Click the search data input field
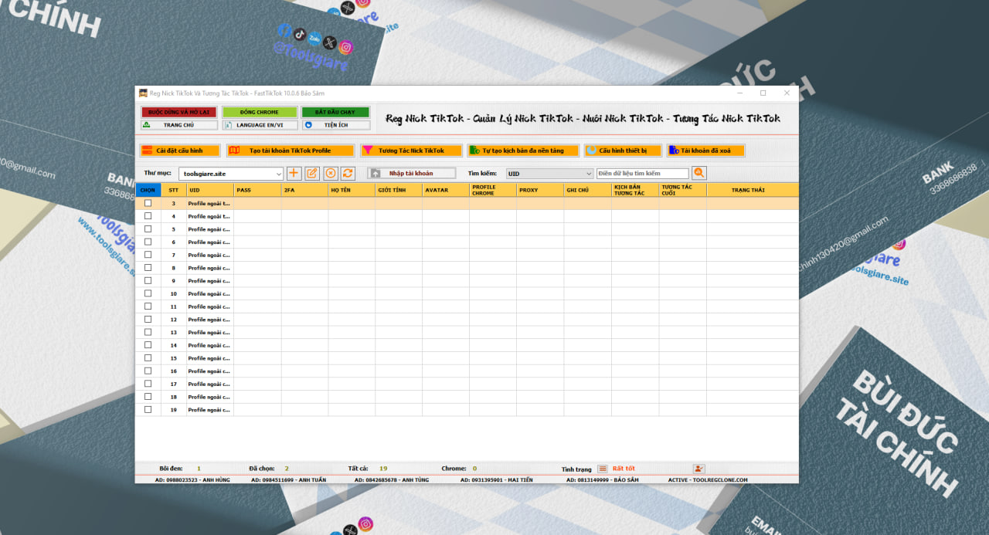The width and height of the screenshot is (989, 535). click(642, 174)
